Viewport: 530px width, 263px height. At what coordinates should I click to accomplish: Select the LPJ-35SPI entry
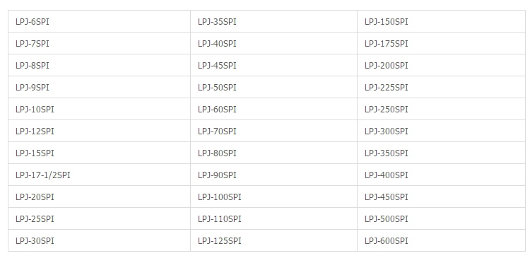217,22
